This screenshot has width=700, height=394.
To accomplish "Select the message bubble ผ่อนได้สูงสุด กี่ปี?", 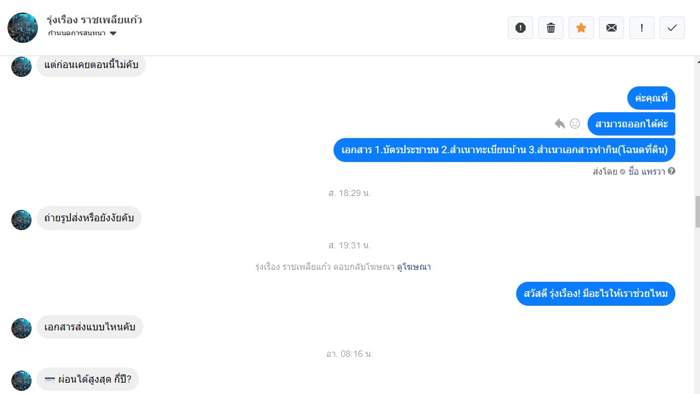I will point(88,380).
